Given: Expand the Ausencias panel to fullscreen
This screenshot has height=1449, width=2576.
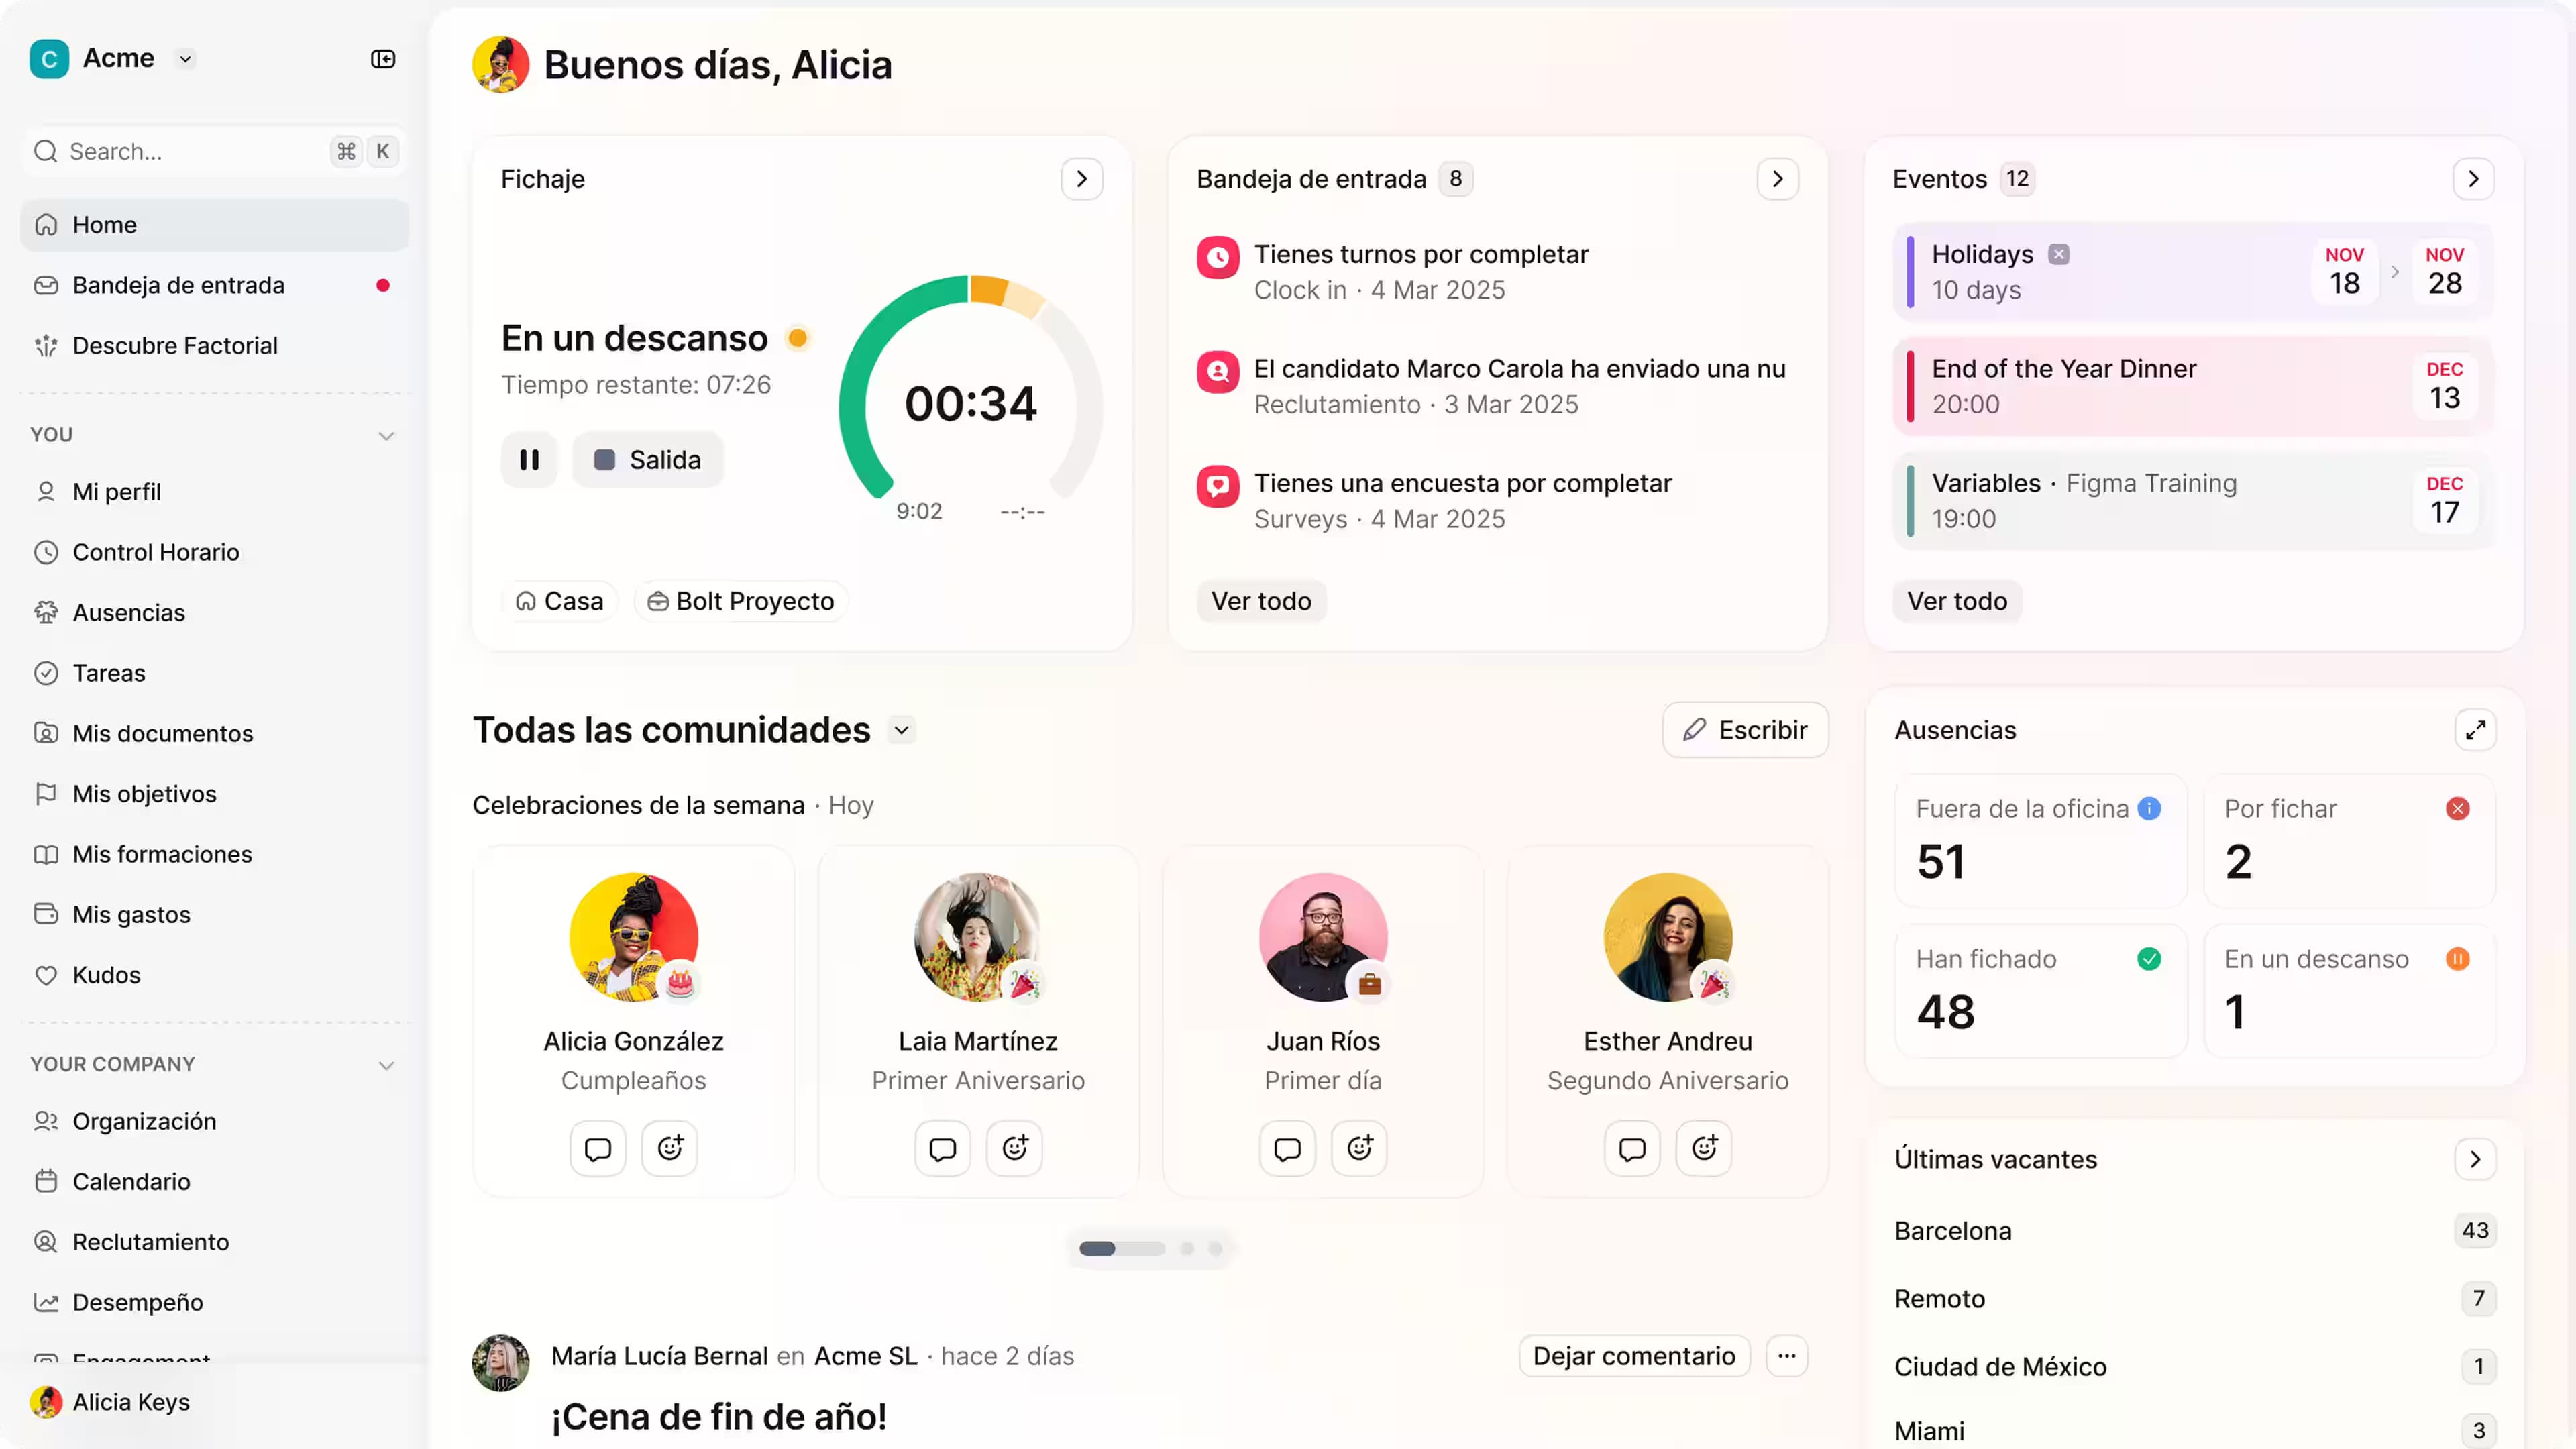Looking at the screenshot, I should pos(2476,730).
